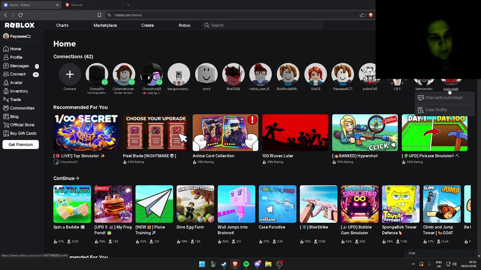Open Windows Start menu
Image resolution: width=481 pixels, height=270 pixels.
point(202,264)
